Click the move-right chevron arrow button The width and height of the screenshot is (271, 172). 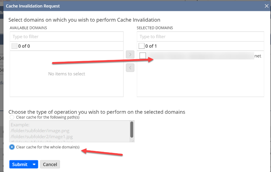point(130,54)
